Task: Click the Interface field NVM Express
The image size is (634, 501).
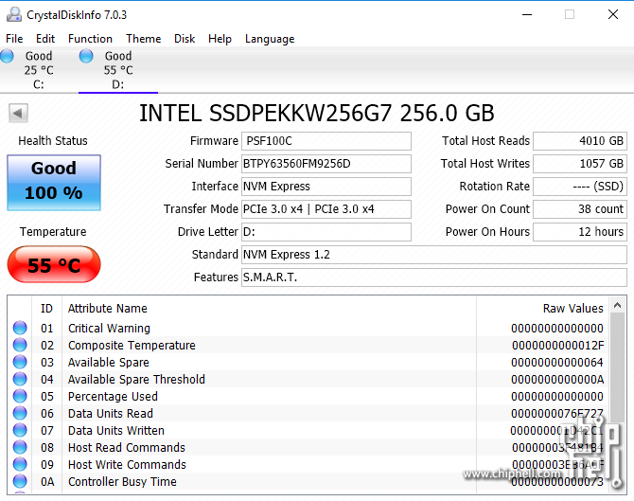Action: pos(326,187)
